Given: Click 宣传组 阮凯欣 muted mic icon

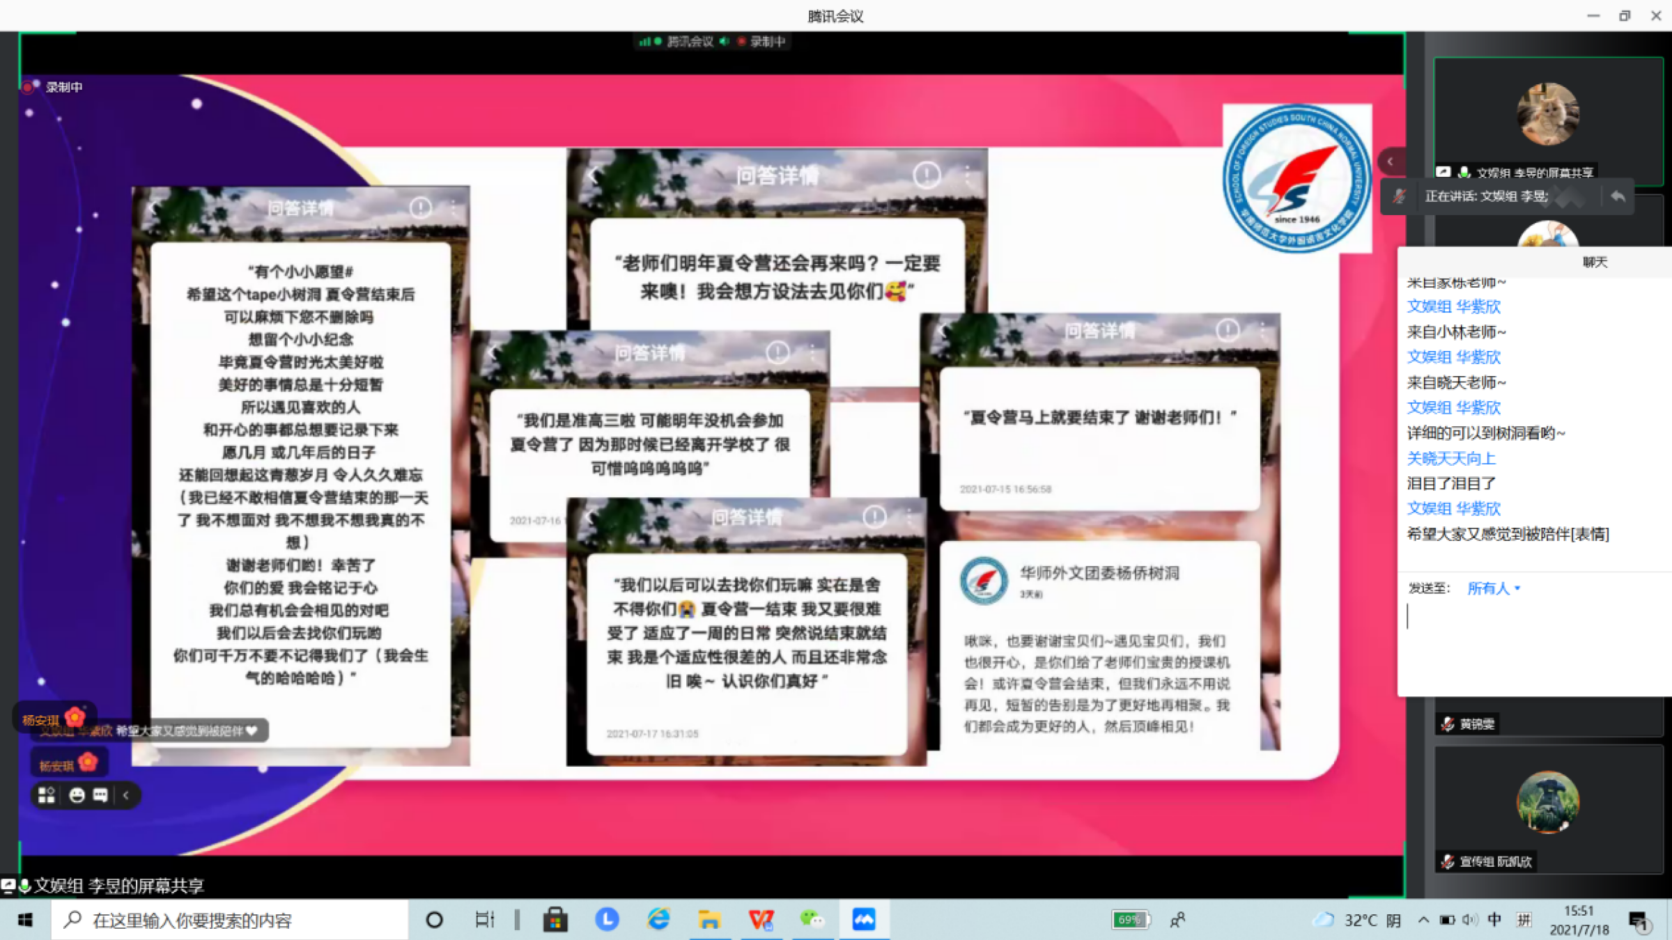Looking at the screenshot, I should [x=1448, y=861].
